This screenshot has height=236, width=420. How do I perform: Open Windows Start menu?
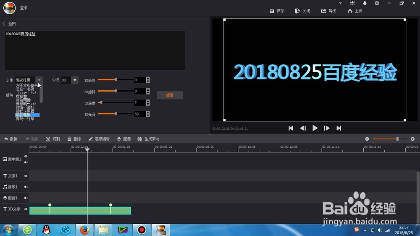point(8,230)
